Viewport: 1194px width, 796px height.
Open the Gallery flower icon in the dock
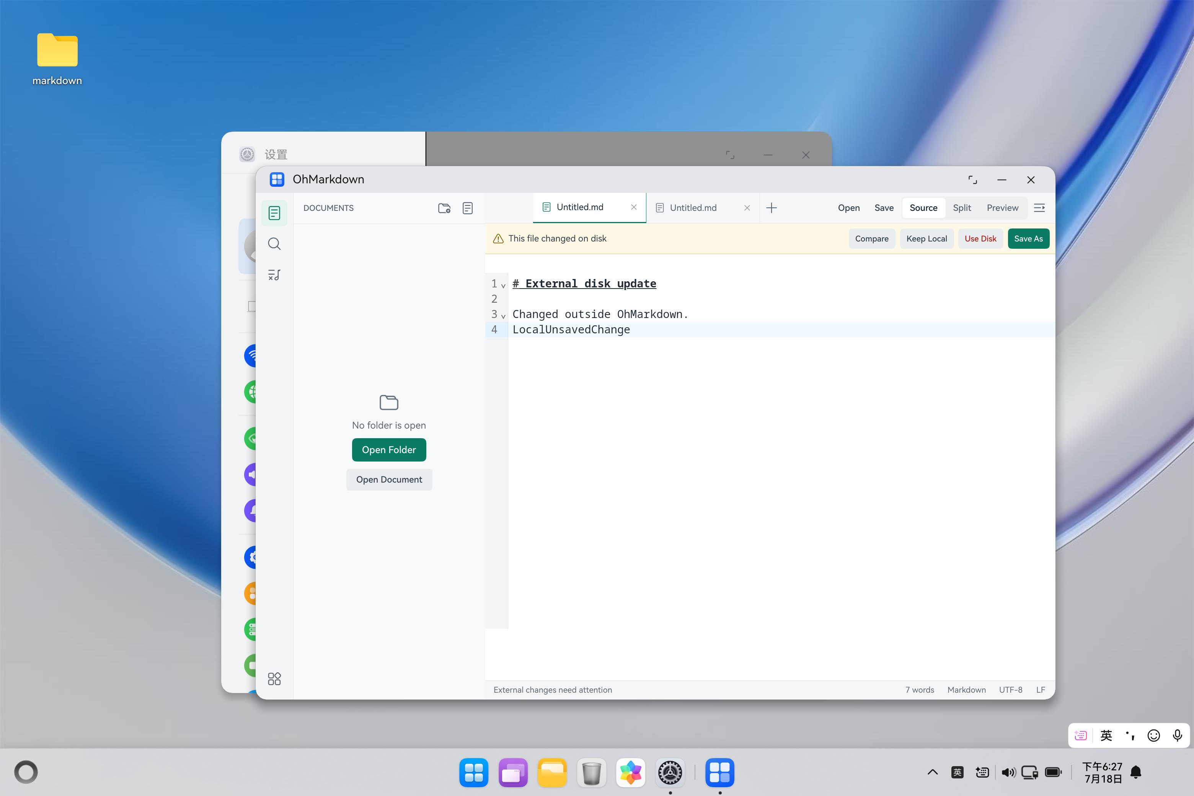click(x=631, y=773)
